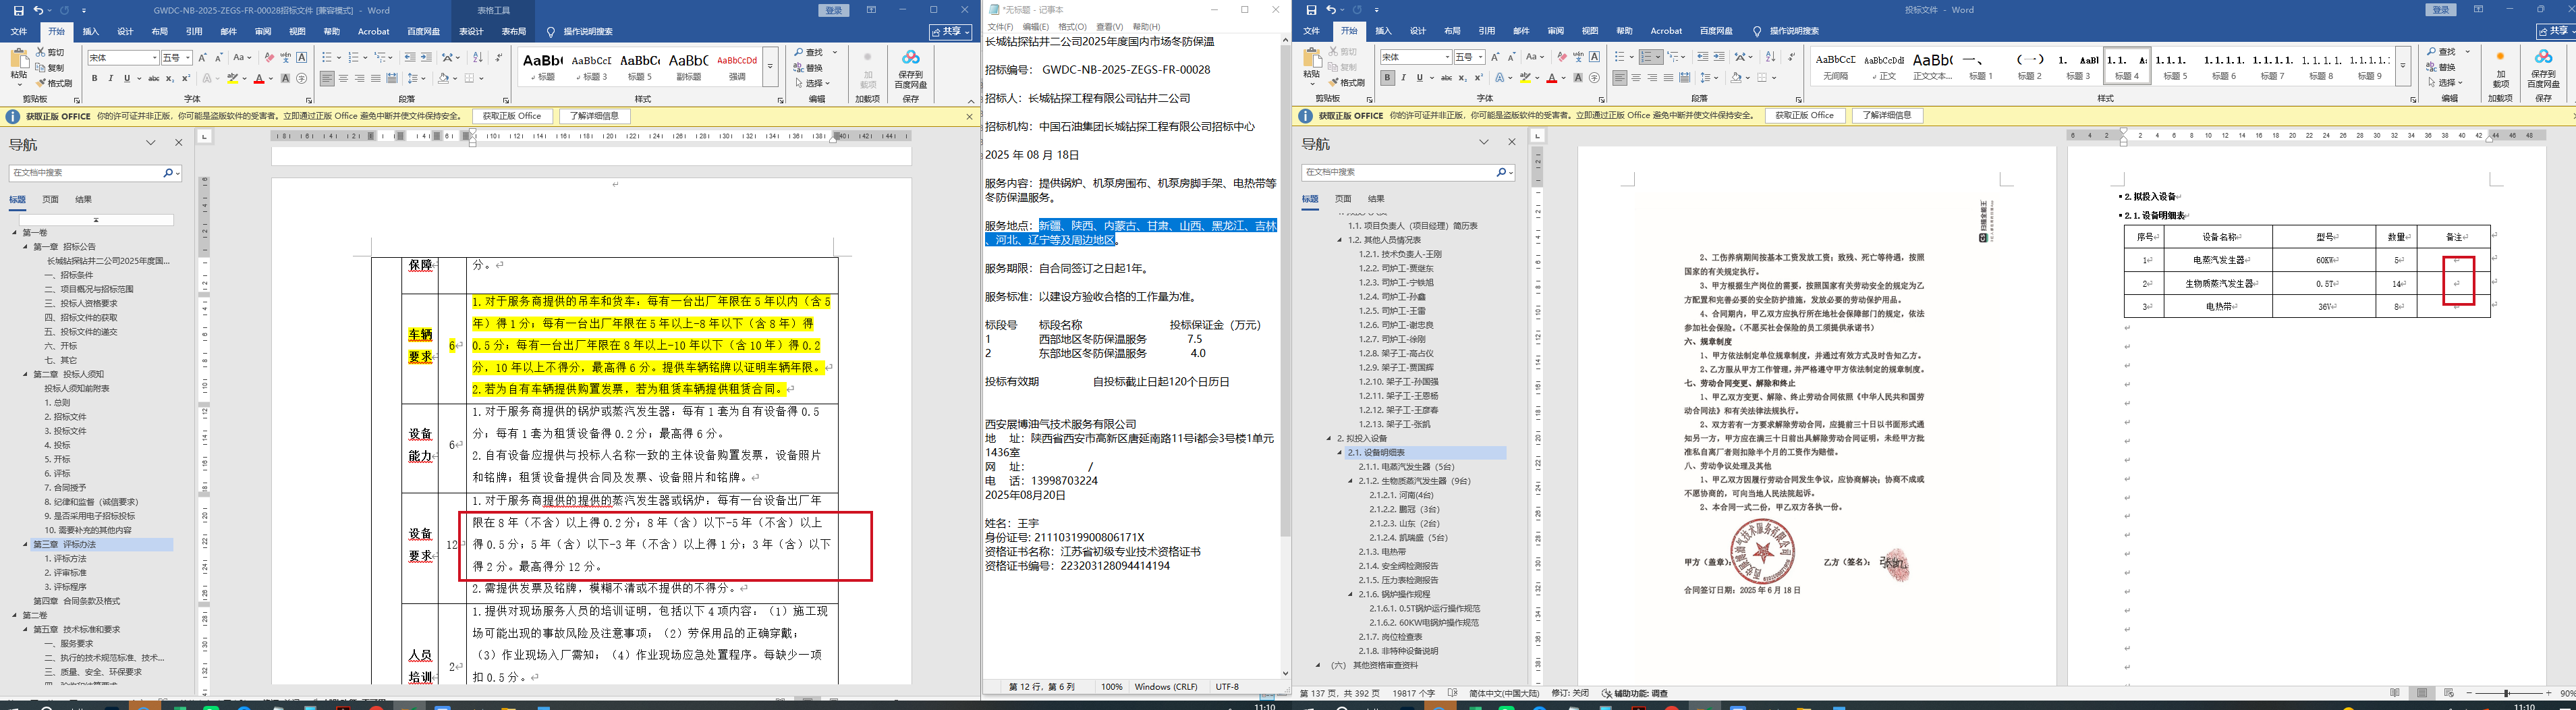Apply strikethrough in the 招标文件 Word window
The width and height of the screenshot is (2576, 710).
click(153, 78)
